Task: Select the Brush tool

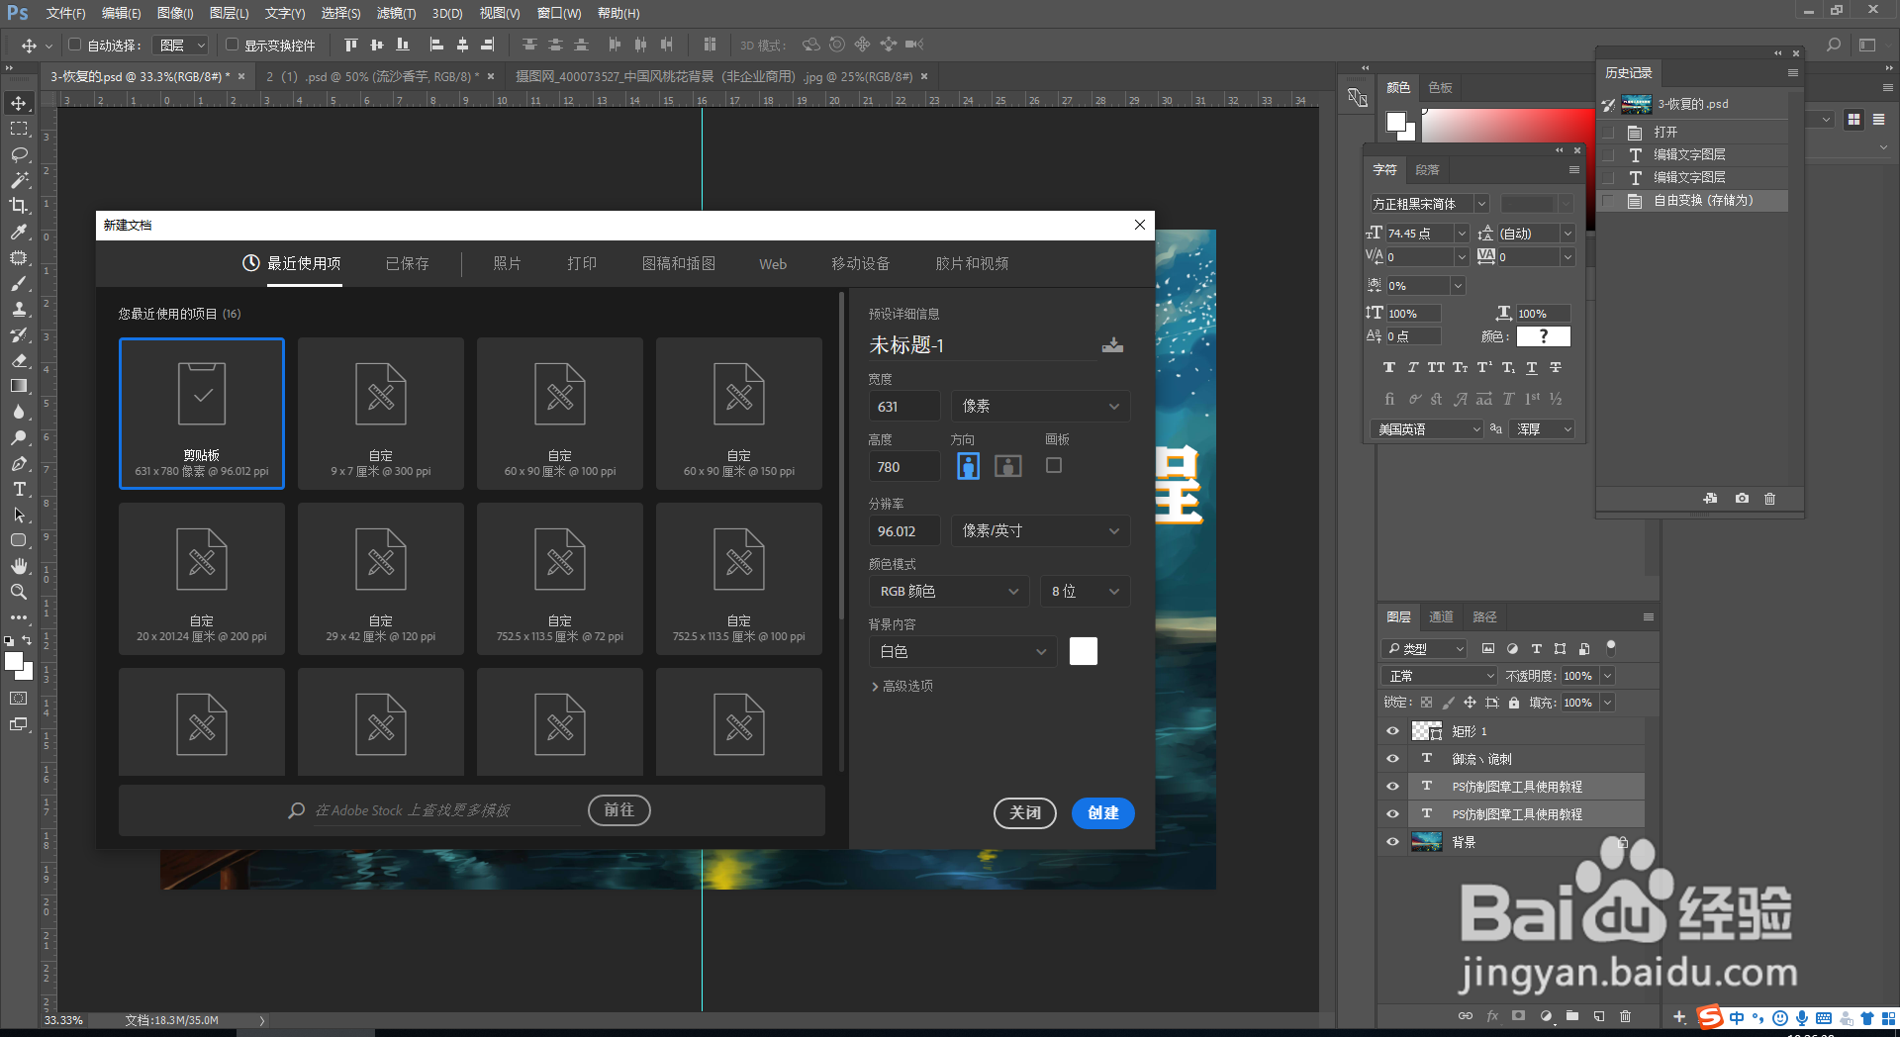Action: tap(19, 283)
